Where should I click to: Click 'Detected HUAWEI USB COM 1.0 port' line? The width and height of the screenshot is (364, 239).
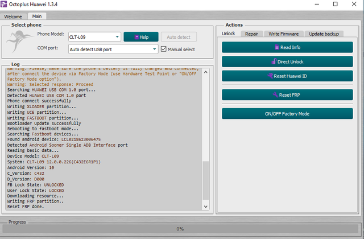coord(47,96)
